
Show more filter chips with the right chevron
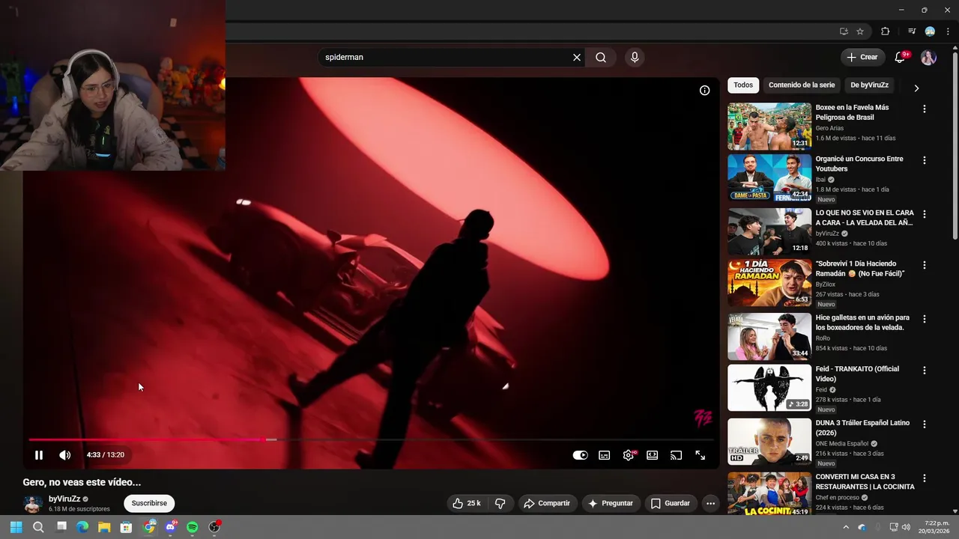coord(916,88)
